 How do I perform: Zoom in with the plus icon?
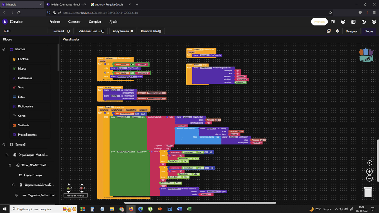pos(369,172)
